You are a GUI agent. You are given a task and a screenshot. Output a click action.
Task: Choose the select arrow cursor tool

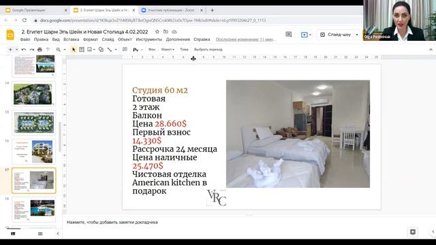[74, 50]
